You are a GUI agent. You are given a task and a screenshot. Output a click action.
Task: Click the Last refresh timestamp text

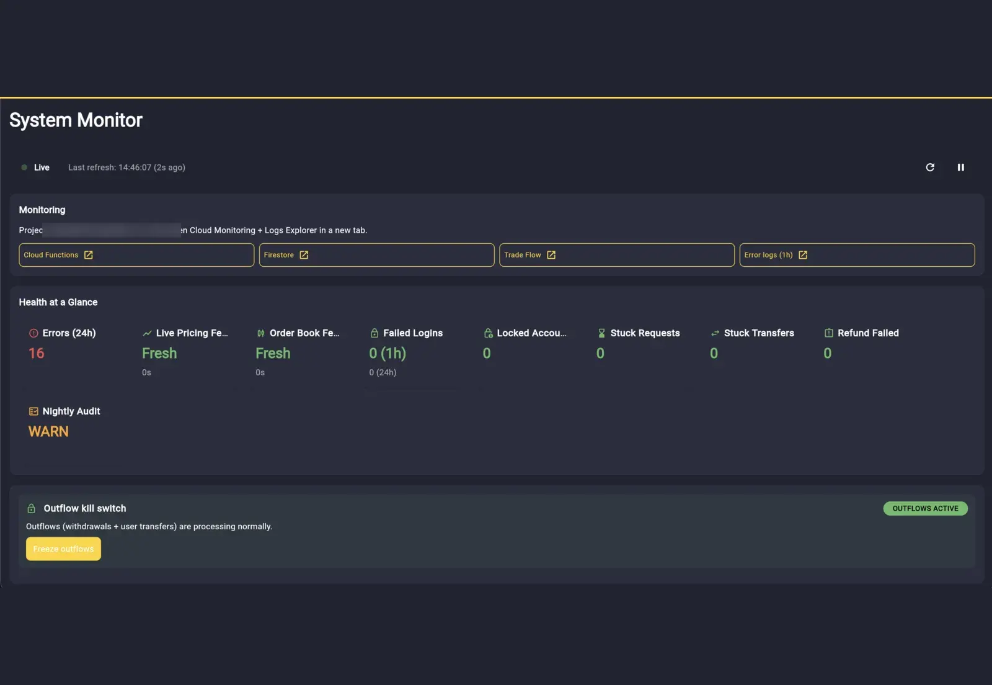click(x=126, y=168)
